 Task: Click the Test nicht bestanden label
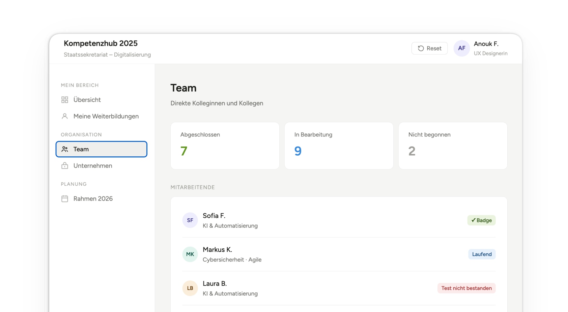466,288
